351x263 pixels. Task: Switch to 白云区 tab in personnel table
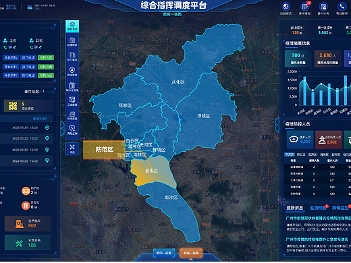301,154
